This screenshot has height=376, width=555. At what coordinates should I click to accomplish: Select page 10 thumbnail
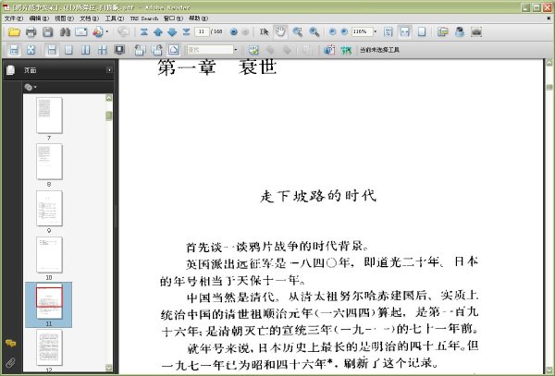[x=49, y=255]
